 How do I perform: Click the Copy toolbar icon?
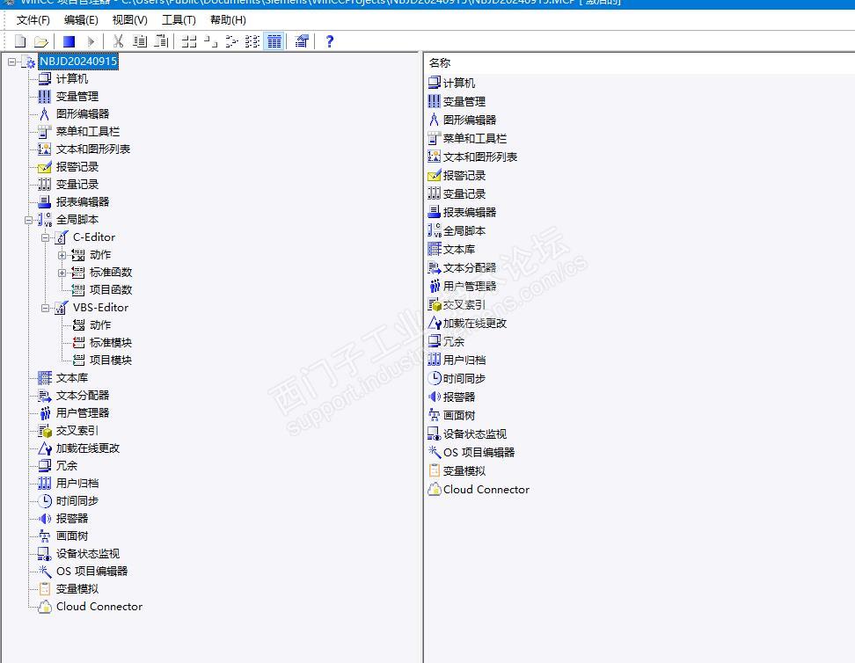(x=140, y=41)
